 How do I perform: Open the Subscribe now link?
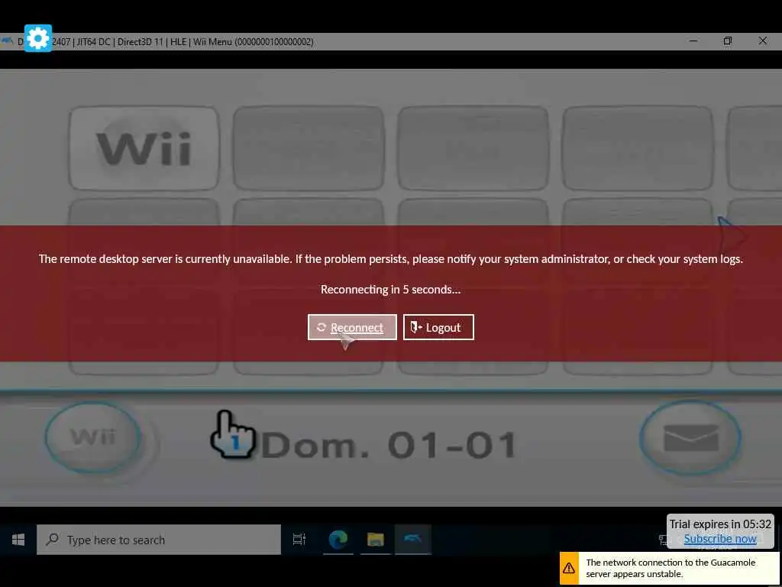720,539
